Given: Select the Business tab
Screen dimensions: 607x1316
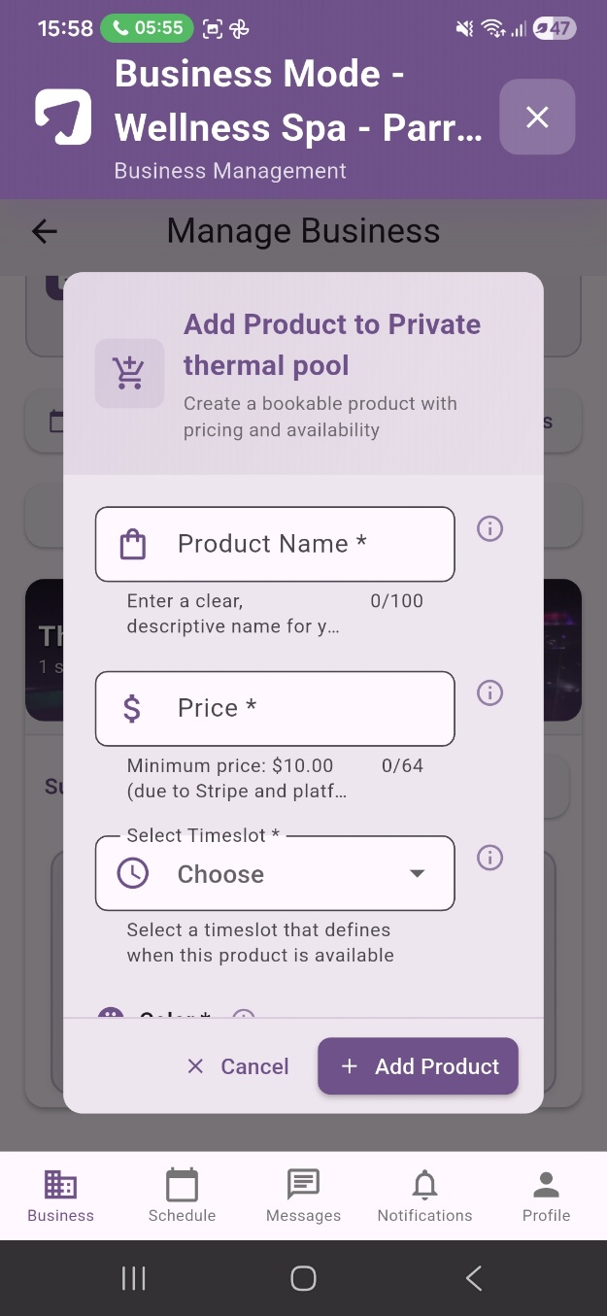Looking at the screenshot, I should pos(60,1196).
